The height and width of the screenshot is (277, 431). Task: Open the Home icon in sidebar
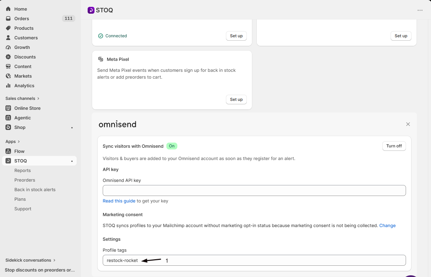pyautogui.click(x=8, y=9)
